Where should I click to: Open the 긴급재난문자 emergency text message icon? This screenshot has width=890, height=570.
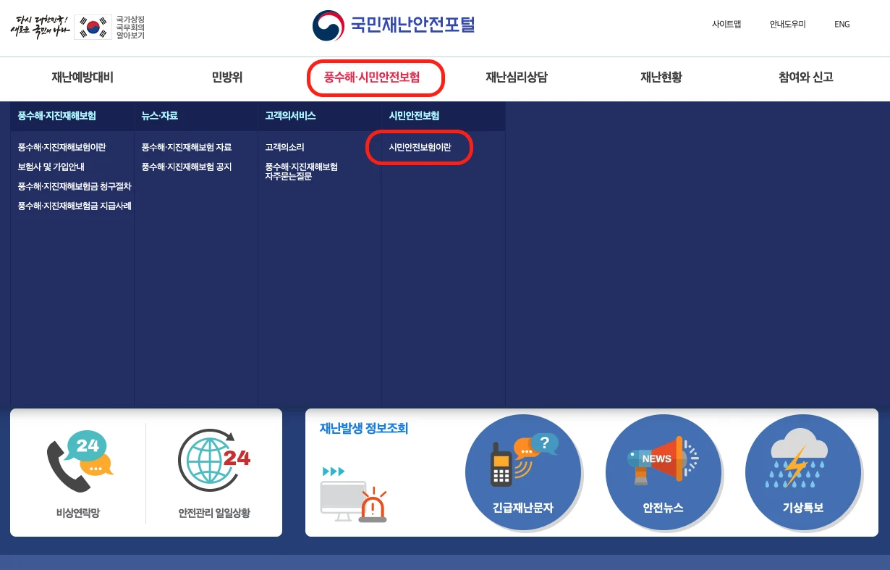pyautogui.click(x=522, y=472)
